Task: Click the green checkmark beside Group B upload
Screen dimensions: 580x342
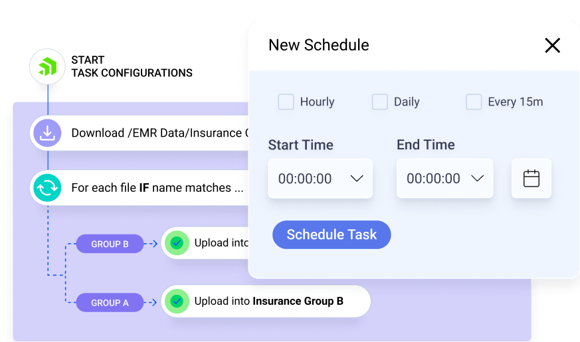Action: 176,243
